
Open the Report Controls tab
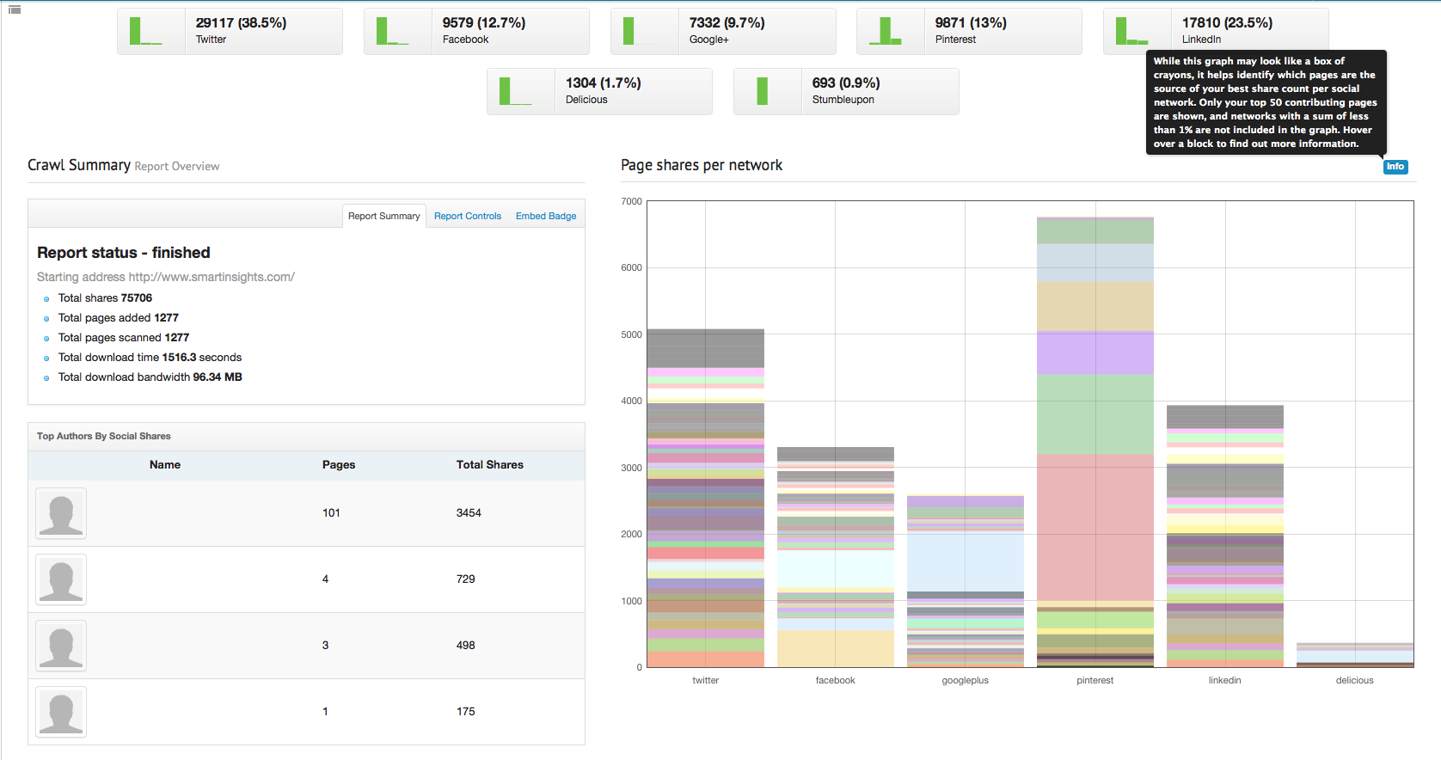468,216
